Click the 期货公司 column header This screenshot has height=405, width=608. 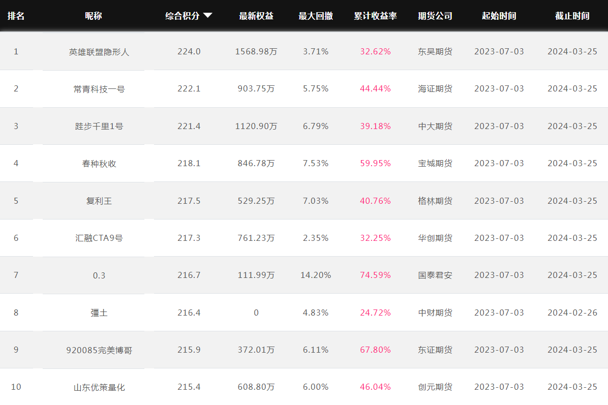pyautogui.click(x=435, y=16)
